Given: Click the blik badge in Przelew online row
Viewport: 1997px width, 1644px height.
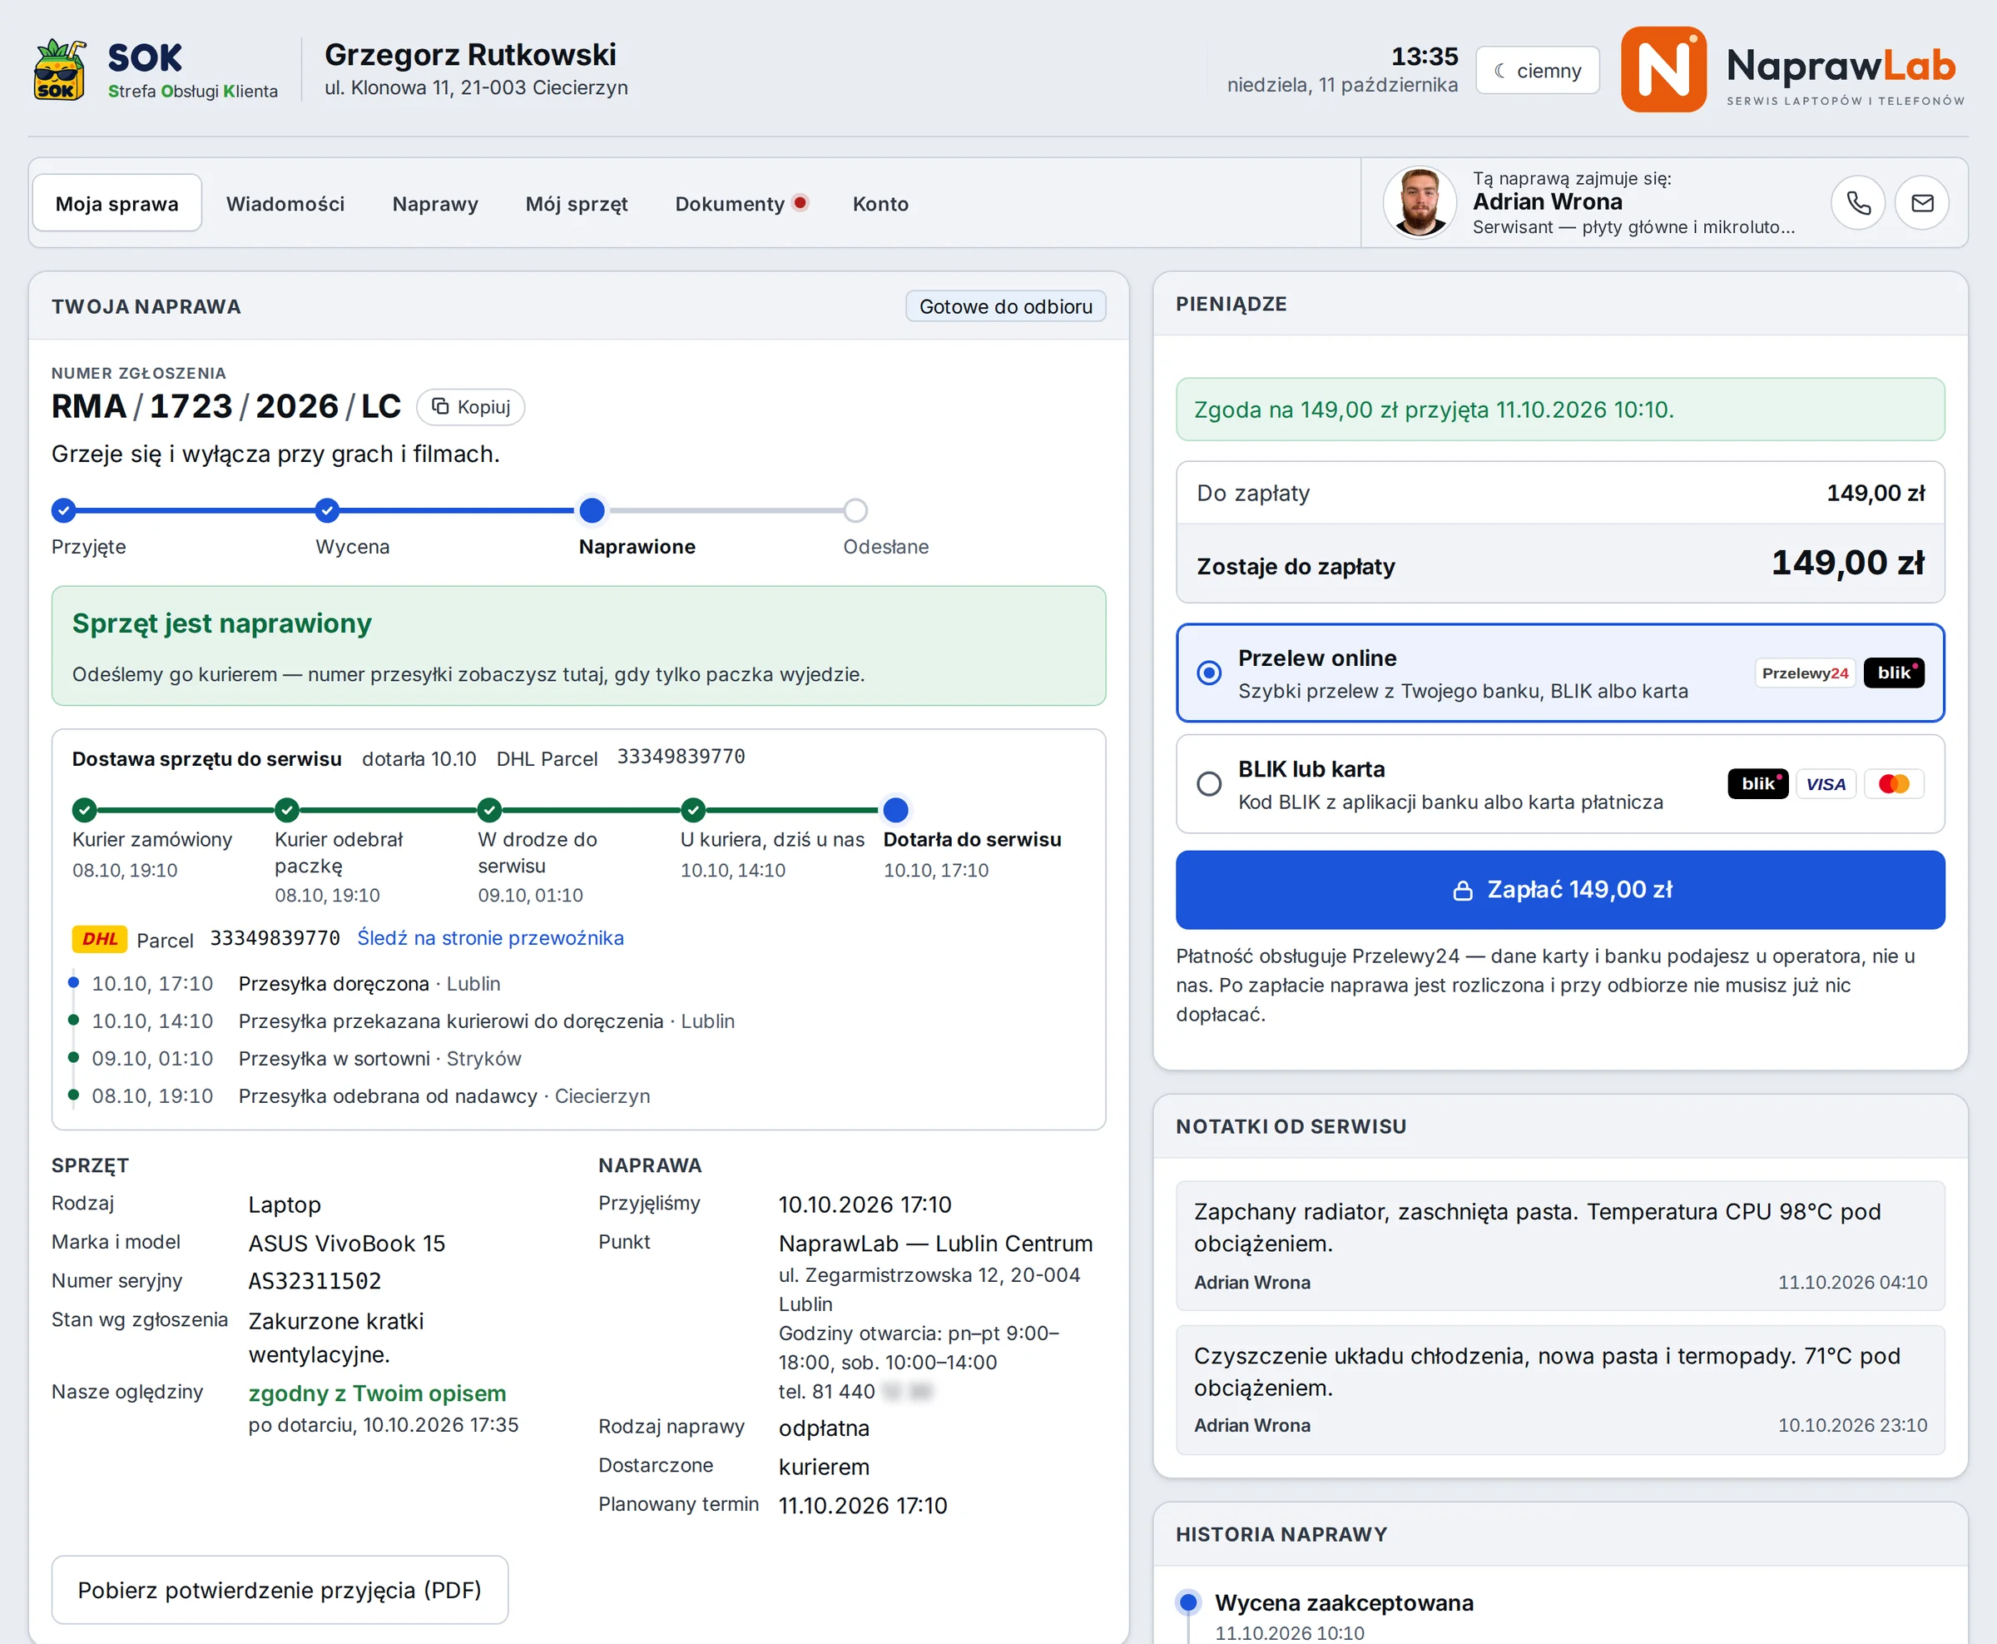Looking at the screenshot, I should 1893,673.
